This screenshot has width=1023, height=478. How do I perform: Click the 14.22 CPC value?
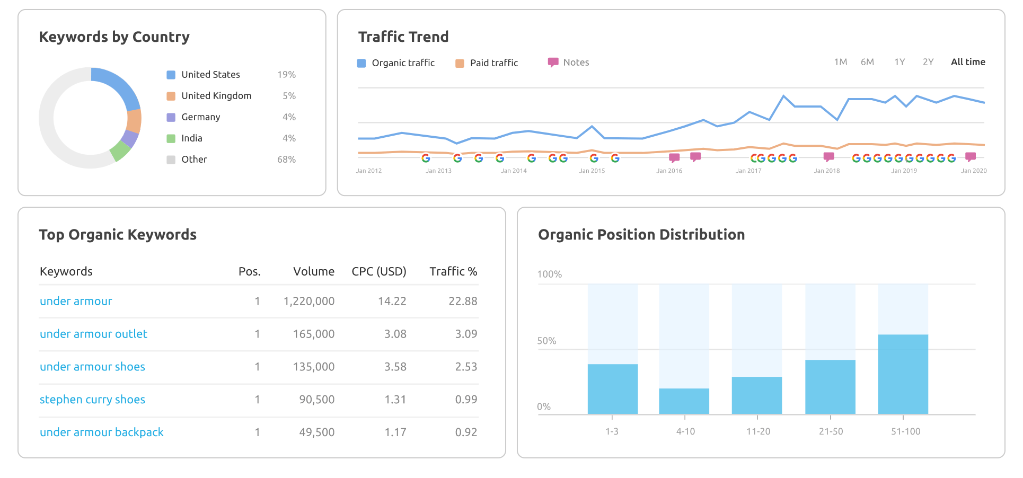[392, 301]
